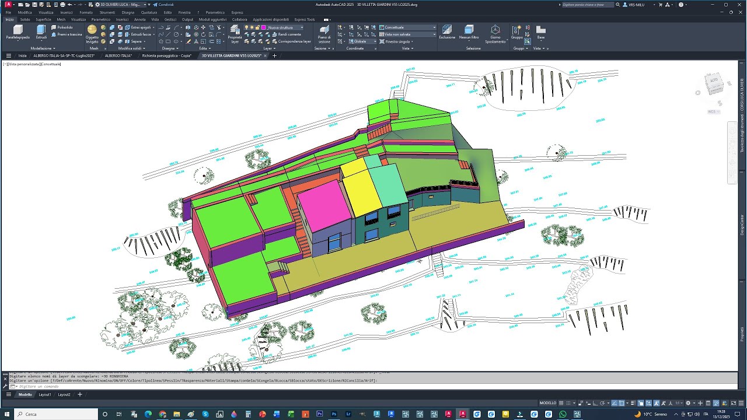Click the search magnifier in title bar
Image resolution: width=747 pixels, height=420 pixels.
coord(618,5)
